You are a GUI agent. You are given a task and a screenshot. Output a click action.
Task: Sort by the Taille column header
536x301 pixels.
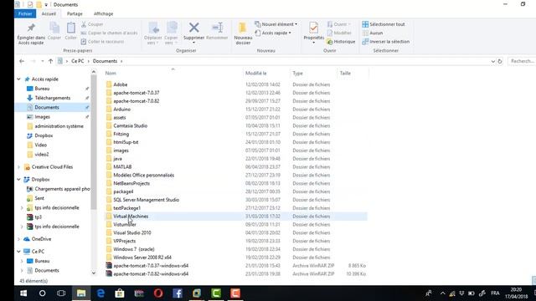pos(353,73)
